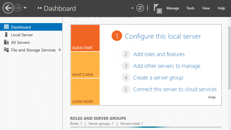Open the Tools menu
This screenshot has height=130, width=231.
pyautogui.click(x=190, y=8)
